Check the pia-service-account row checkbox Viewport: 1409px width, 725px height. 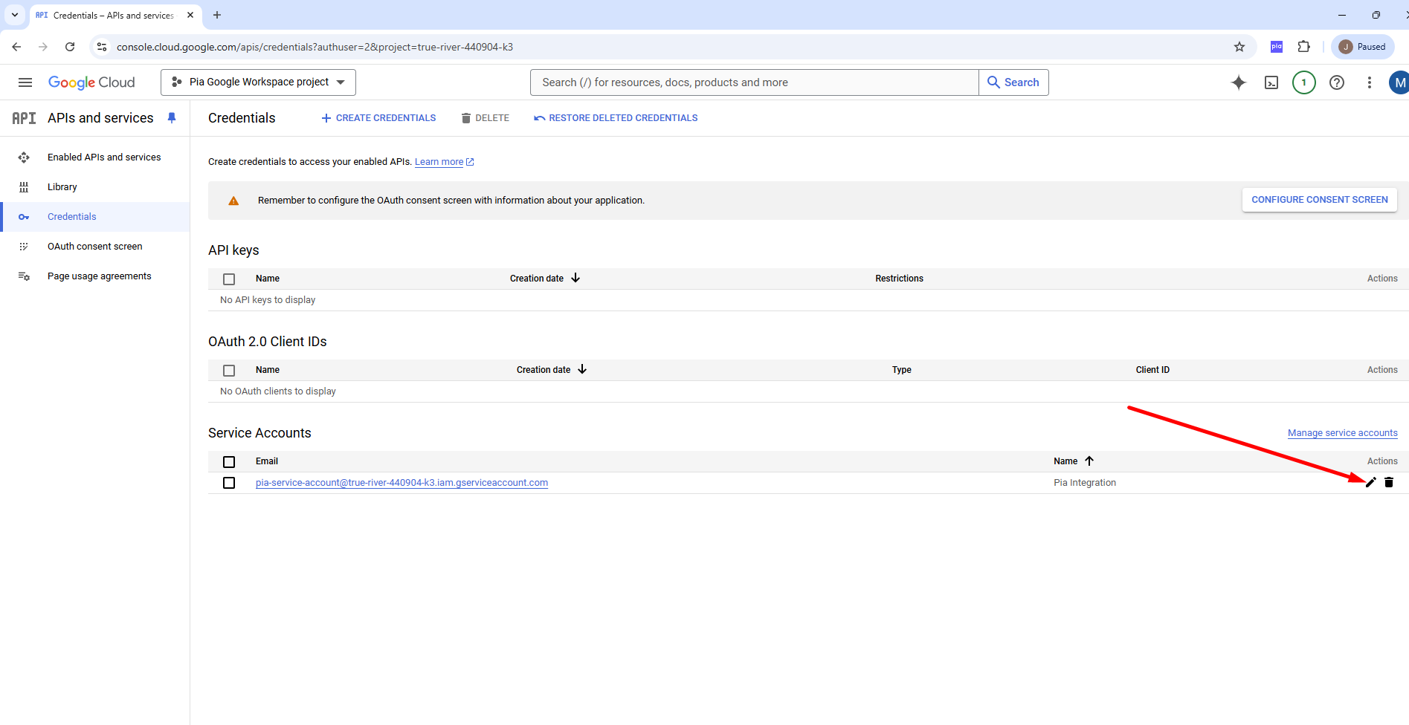point(229,483)
